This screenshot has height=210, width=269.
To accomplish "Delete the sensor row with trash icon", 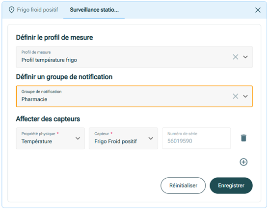I will tap(243, 138).
